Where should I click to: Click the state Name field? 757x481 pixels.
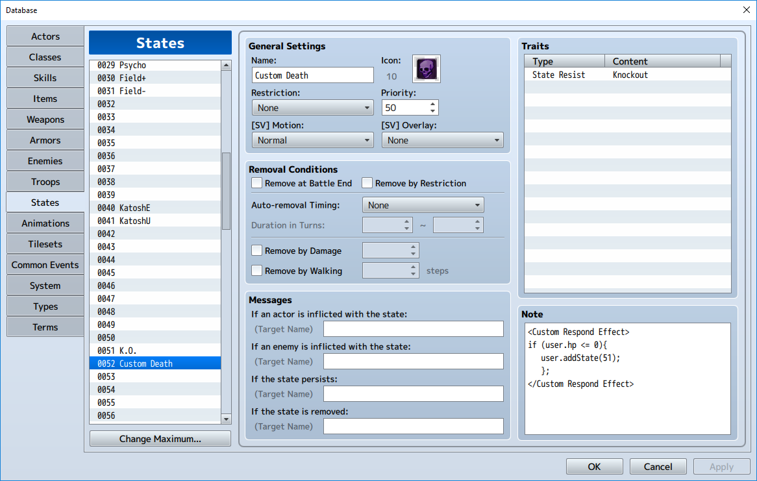point(312,75)
